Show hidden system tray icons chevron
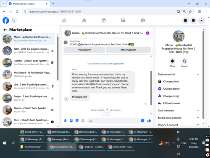Viewport: 210px width, 158px height. (x=174, y=143)
